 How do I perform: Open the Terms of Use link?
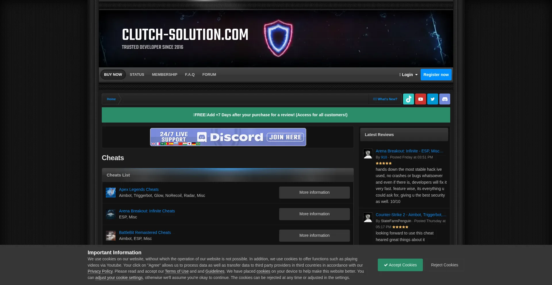point(177,271)
